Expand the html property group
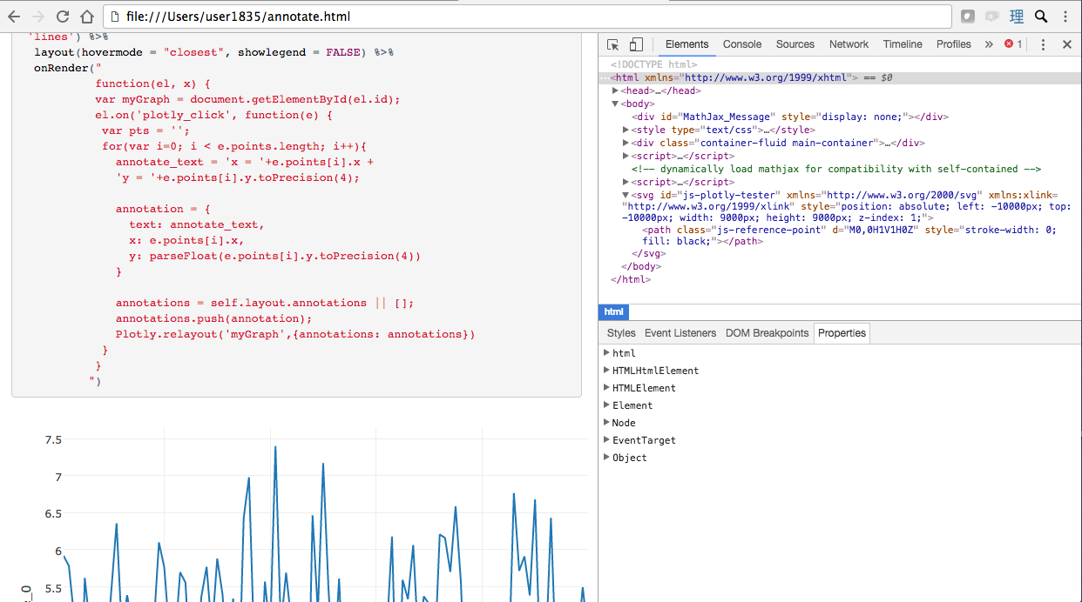The width and height of the screenshot is (1082, 602). [x=607, y=353]
